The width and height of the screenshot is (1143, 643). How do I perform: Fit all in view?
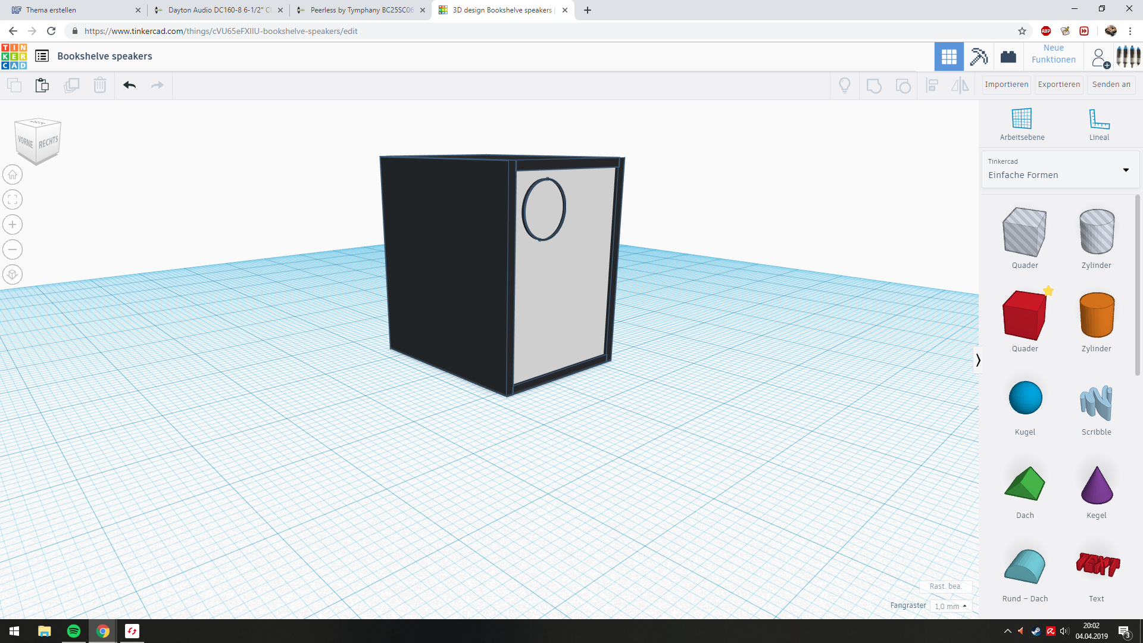(13, 199)
